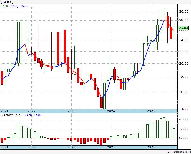
Task: Select 2025 on the MACD panel timeline
Action: [x=151, y=147]
